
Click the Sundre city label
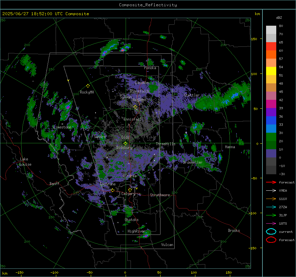[100, 137]
